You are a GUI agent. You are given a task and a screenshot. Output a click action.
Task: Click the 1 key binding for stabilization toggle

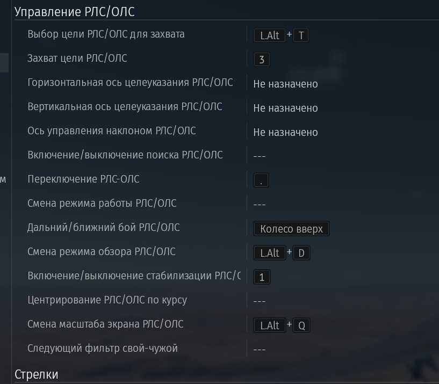click(x=262, y=277)
